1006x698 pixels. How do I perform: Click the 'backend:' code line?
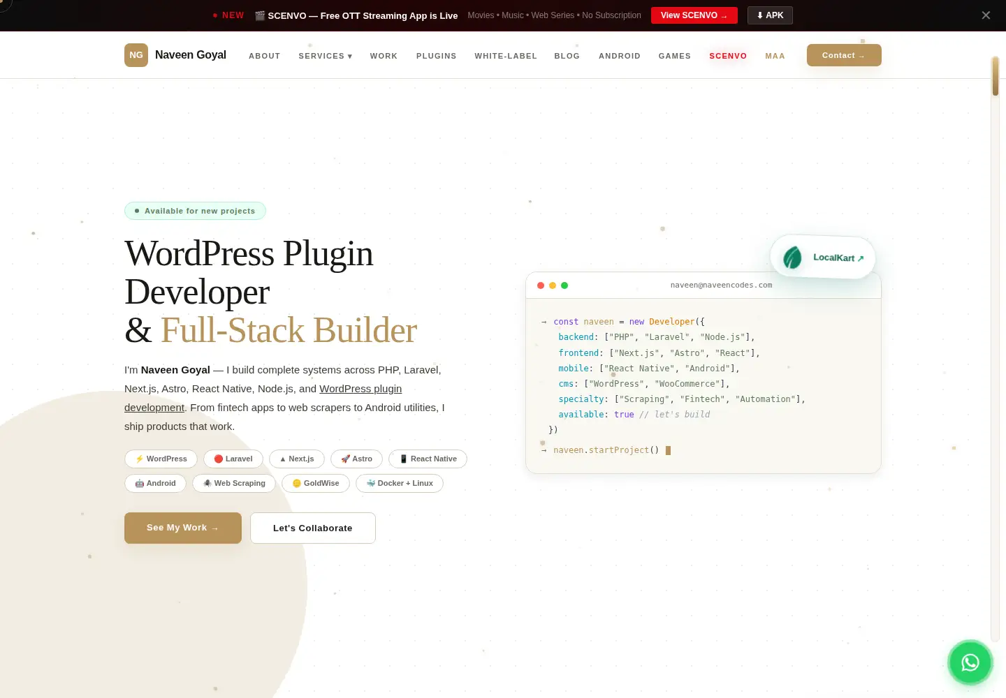(657, 337)
